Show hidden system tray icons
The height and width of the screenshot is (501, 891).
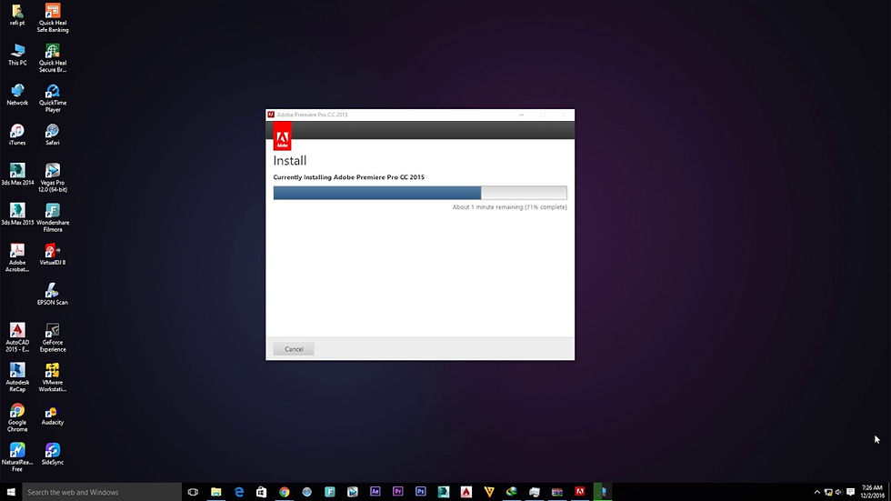pos(817,492)
